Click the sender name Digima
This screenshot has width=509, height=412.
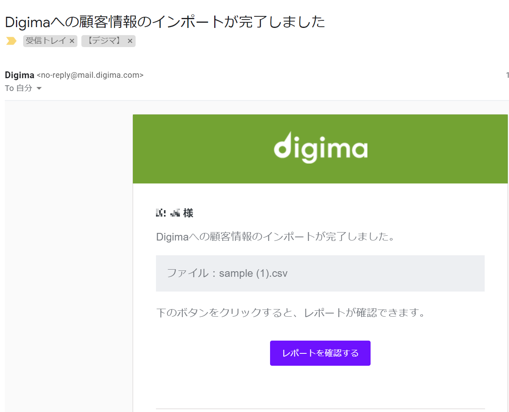20,75
